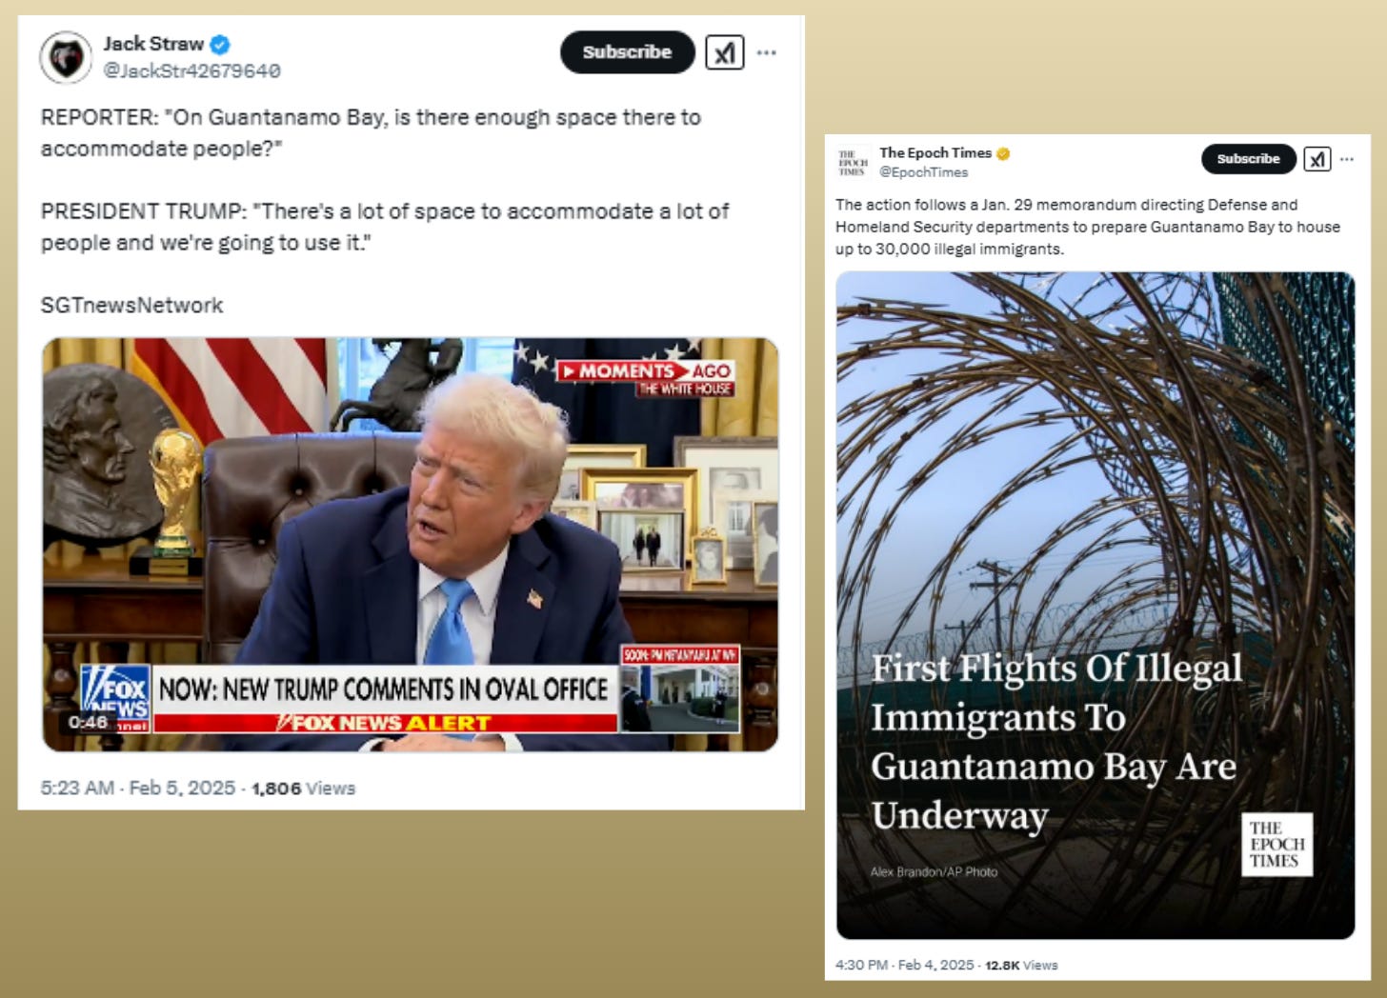Viewport: 1387px width, 998px height.
Task: Open timestamp 4:30 PM Feb 4, 2025
Action: tap(904, 965)
